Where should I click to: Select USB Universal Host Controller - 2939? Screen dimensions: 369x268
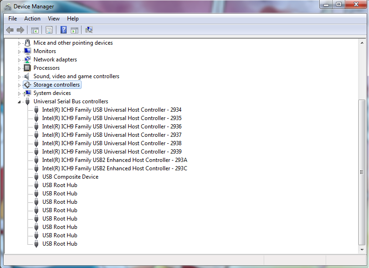112,152
